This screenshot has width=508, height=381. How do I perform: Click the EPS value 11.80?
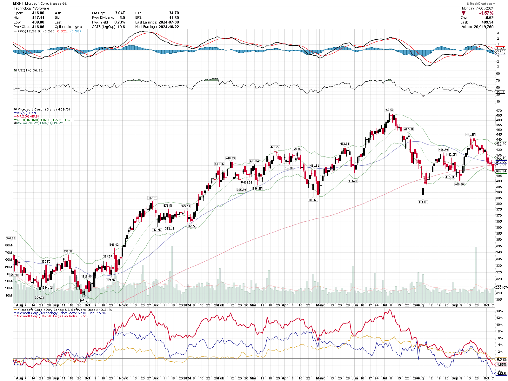pyautogui.click(x=174, y=18)
